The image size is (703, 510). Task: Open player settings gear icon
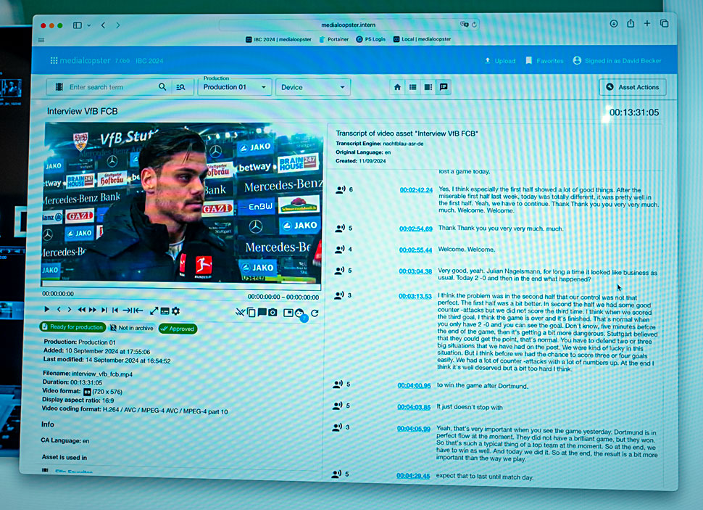[175, 311]
